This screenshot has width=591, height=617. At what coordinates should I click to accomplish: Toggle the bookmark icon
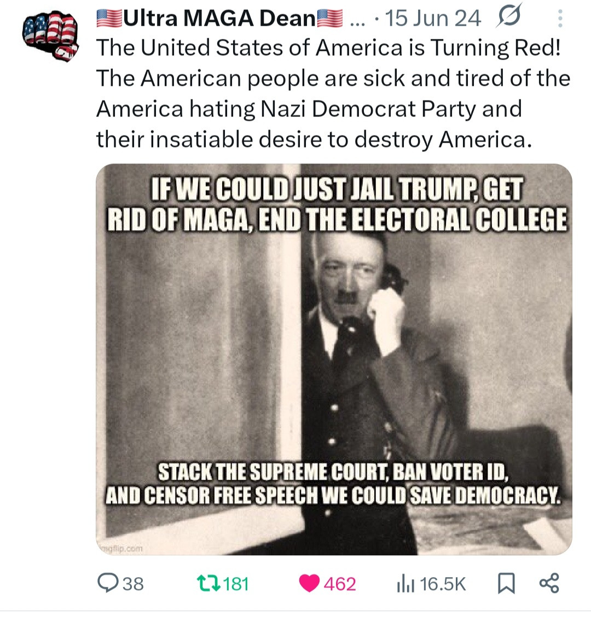(506, 583)
